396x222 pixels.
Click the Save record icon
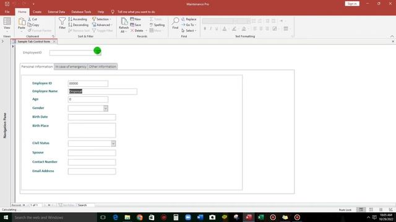(132, 25)
